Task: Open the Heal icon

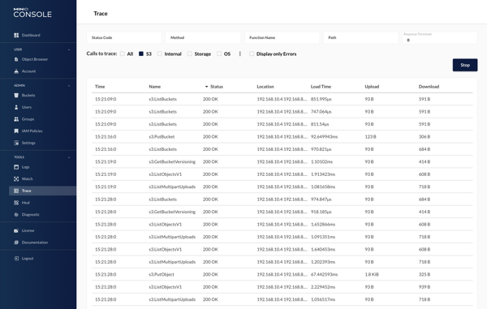Action: coord(16,203)
